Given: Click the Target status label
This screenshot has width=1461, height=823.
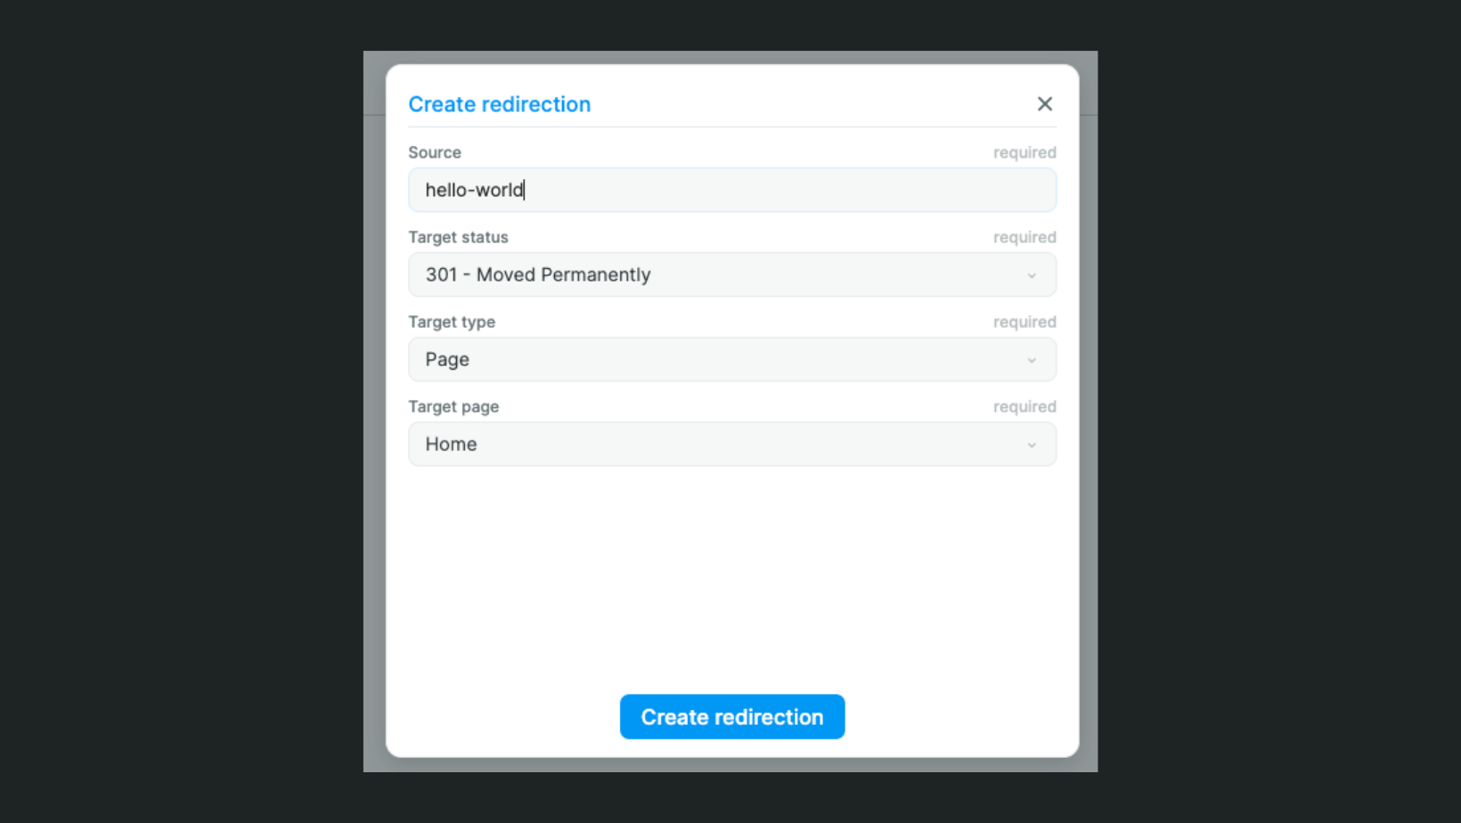Looking at the screenshot, I should pyautogui.click(x=458, y=237).
